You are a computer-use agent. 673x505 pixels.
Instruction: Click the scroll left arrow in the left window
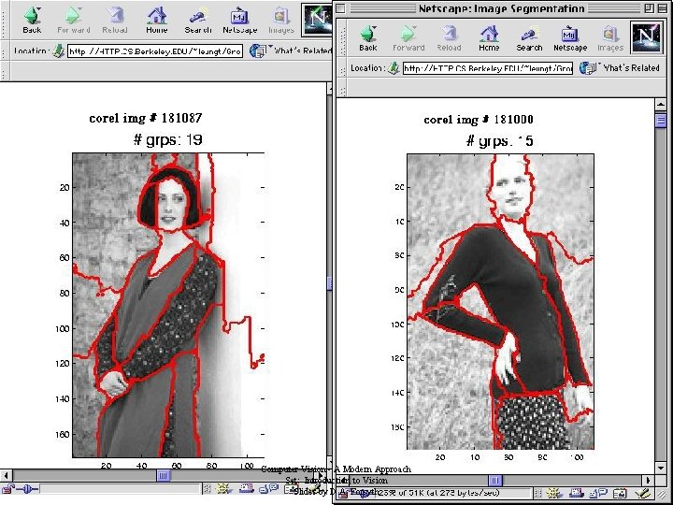coord(6,475)
